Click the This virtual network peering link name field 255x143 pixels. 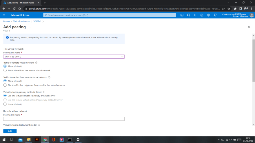(x=64, y=57)
